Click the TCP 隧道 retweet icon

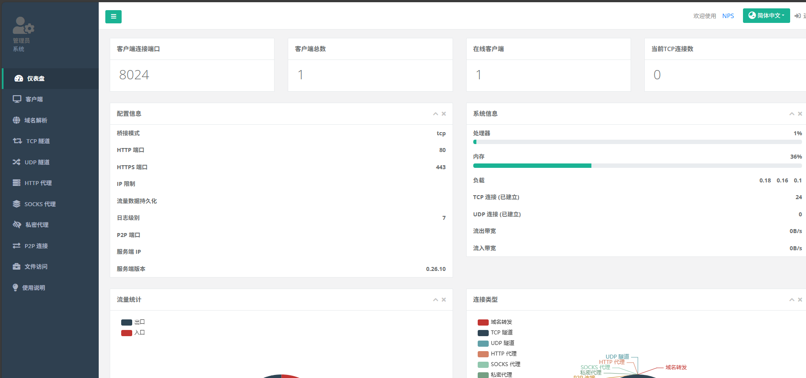point(17,141)
